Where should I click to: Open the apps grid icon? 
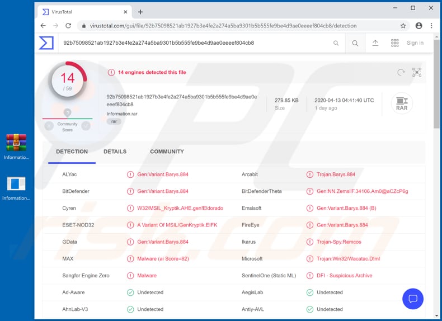pyautogui.click(x=394, y=43)
